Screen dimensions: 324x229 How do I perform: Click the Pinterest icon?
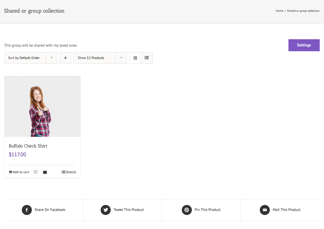[x=187, y=210]
